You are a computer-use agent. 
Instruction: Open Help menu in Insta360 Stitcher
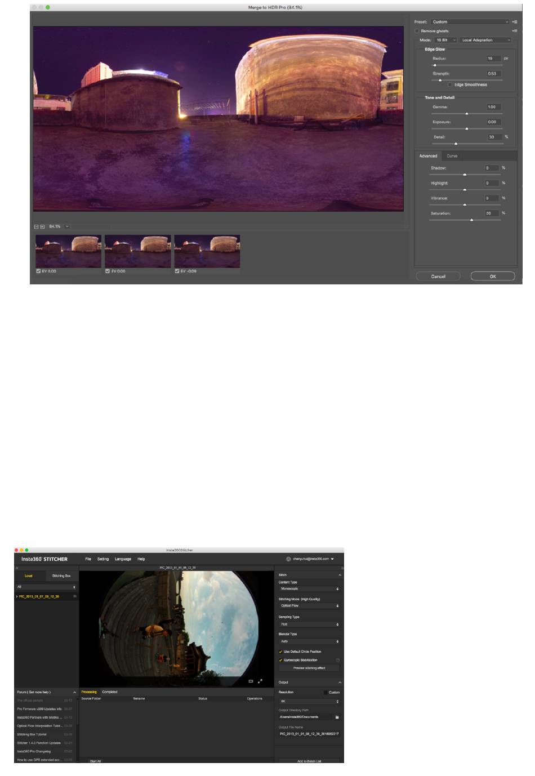141,559
